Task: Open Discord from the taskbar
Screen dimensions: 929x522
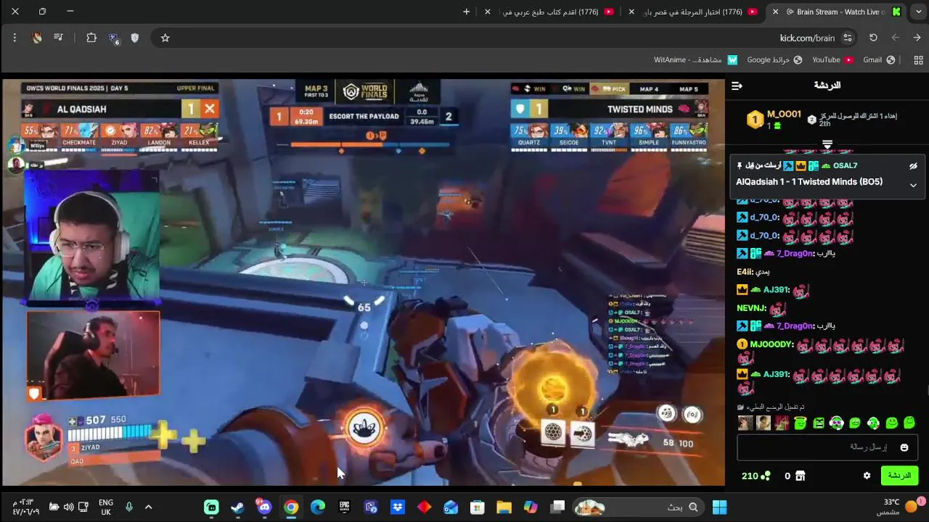Action: coord(264,507)
